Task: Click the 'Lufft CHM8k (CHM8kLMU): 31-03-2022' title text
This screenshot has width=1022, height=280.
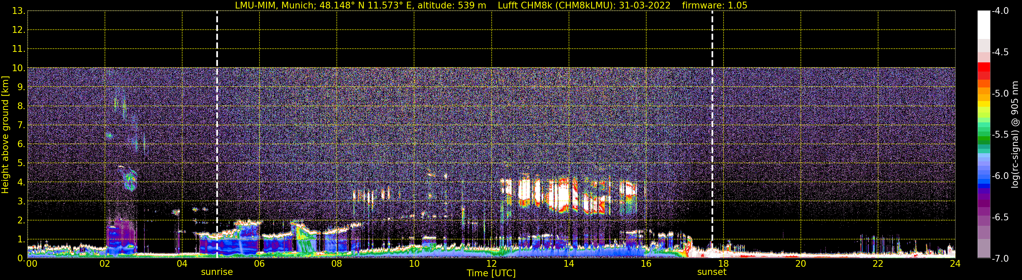Action: [584, 5]
